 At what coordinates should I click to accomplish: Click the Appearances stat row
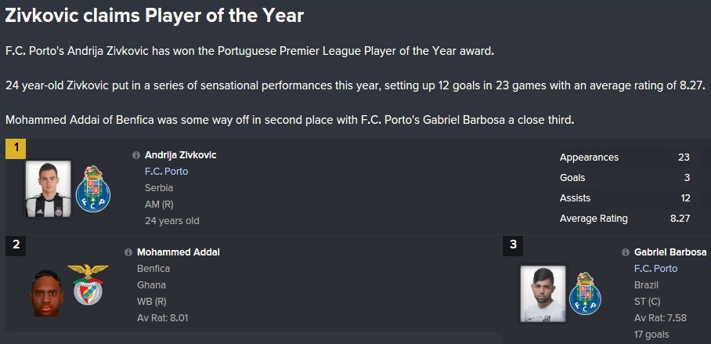coord(625,158)
